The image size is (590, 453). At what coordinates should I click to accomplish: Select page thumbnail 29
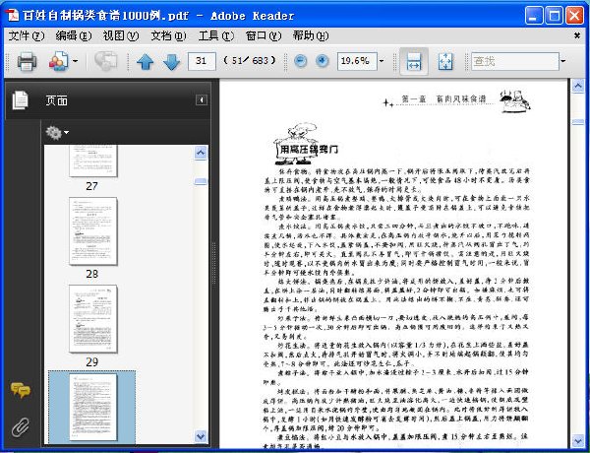tap(93, 319)
